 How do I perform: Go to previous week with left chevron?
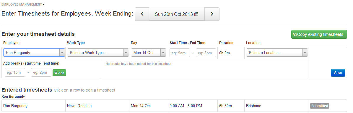142,14
